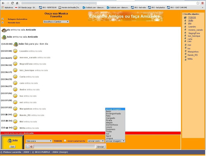Open Chrome hamburger menu icon

(203, 3)
